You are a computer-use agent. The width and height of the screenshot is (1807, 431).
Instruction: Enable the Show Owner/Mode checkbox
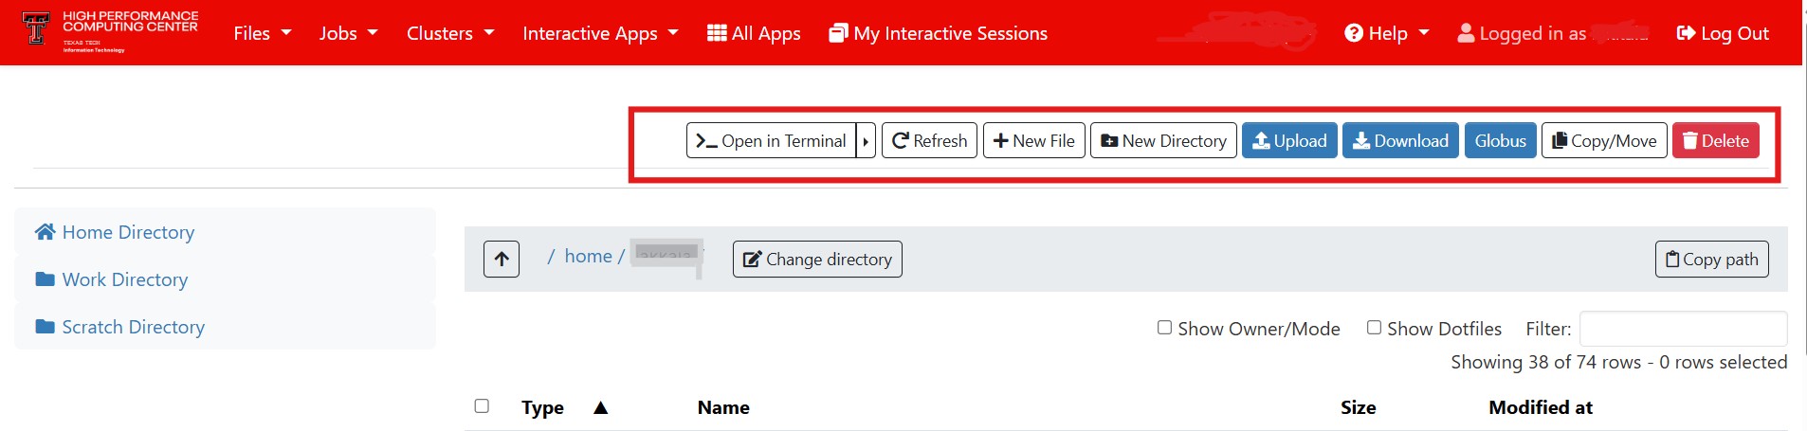pyautogui.click(x=1164, y=328)
